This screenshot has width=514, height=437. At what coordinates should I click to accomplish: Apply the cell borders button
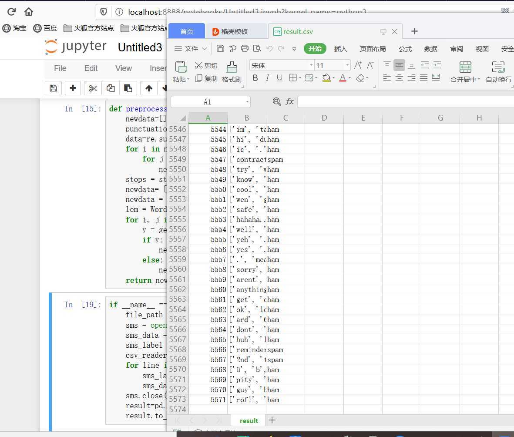293,78
